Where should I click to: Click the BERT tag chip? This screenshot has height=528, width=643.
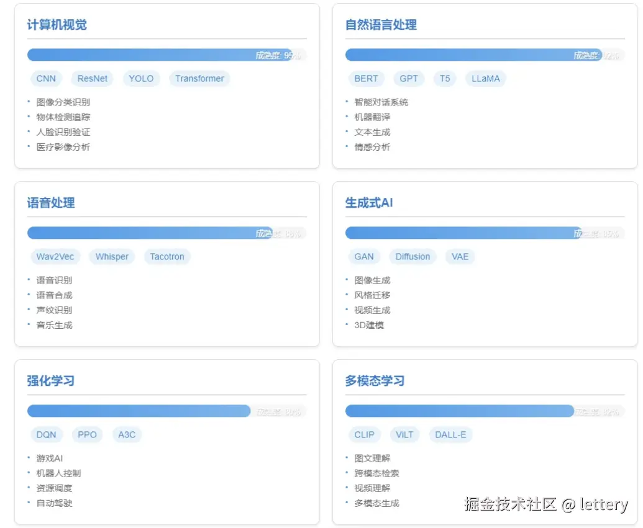pyautogui.click(x=366, y=79)
